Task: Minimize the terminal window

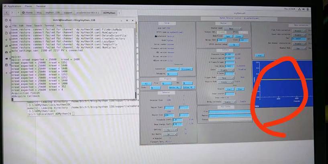Action: coord(121,21)
